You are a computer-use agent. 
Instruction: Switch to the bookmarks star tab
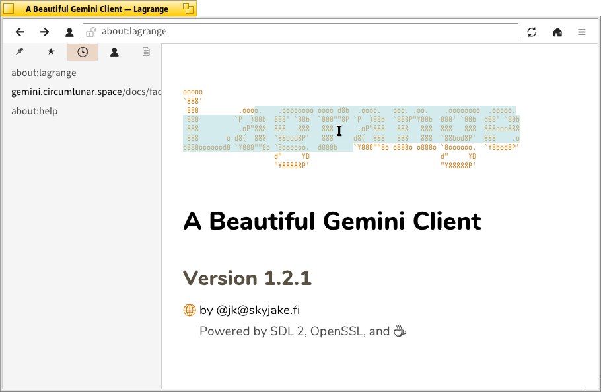(51, 51)
